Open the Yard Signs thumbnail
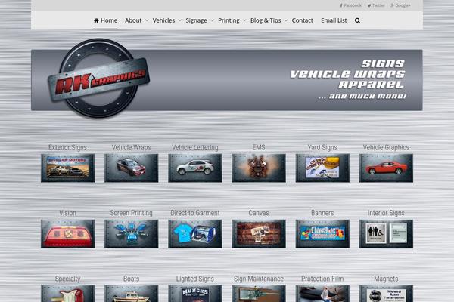The height and width of the screenshot is (302, 454). [322, 168]
